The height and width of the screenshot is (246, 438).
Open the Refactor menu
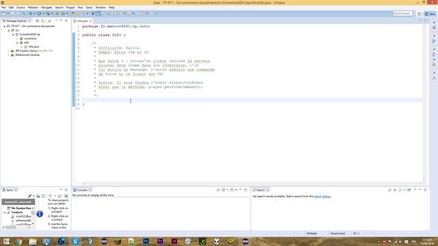33,8
